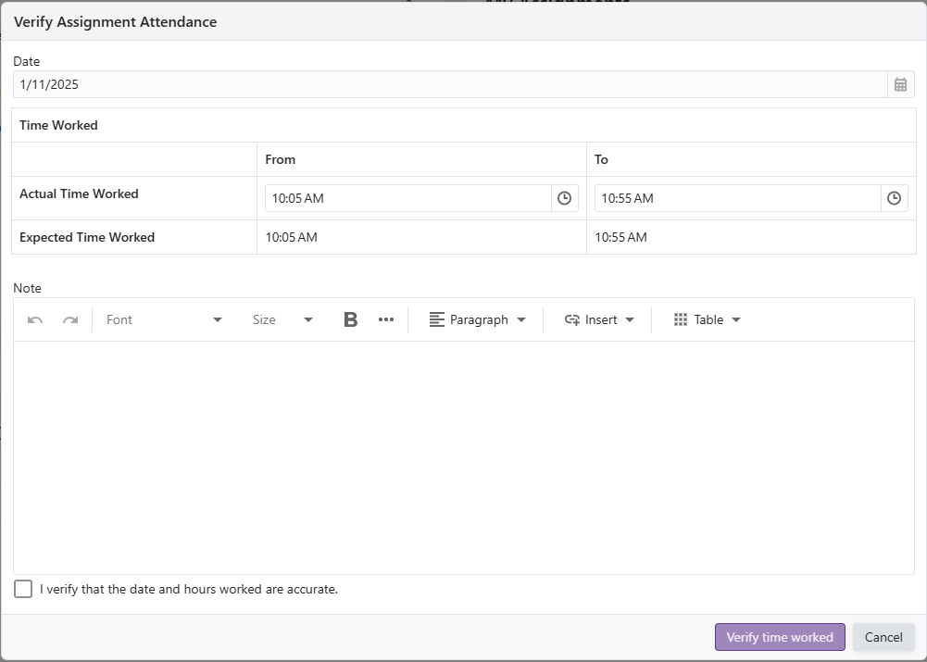
Task: Open the clock picker for To time
Action: [x=894, y=198]
